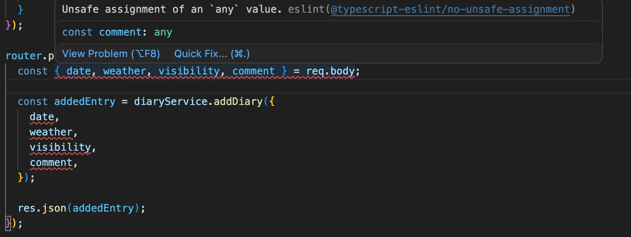The height and width of the screenshot is (237, 631).
Task: Click 'req.body' in the assignment
Action: pos(330,71)
